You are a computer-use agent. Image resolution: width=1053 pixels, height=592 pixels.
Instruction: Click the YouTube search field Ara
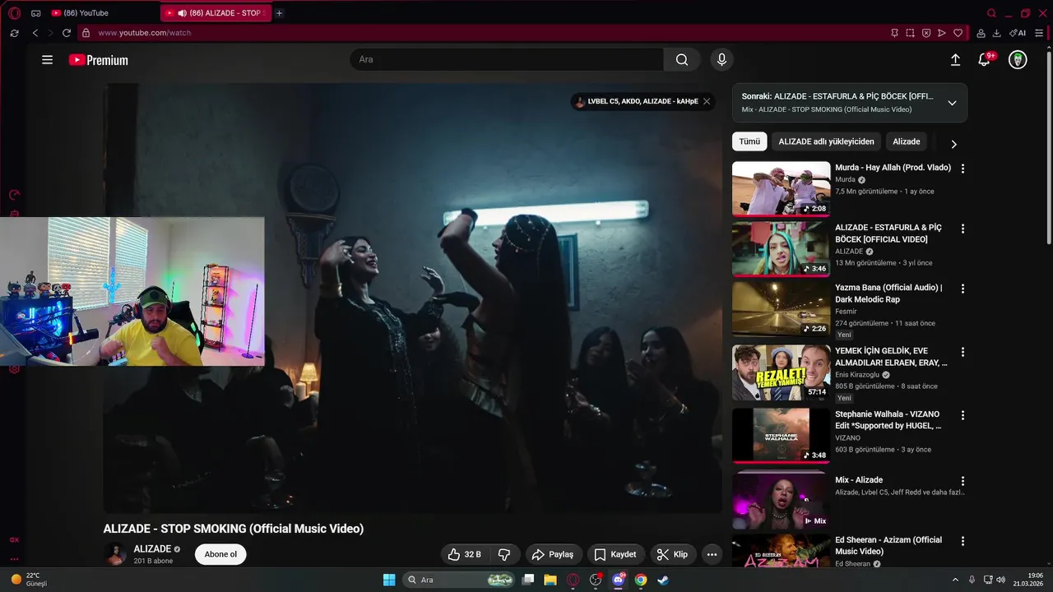tap(507, 59)
